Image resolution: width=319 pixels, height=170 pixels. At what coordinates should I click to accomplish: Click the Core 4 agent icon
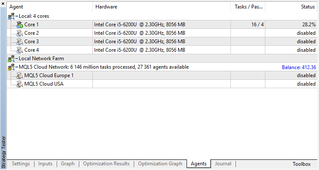(20, 50)
